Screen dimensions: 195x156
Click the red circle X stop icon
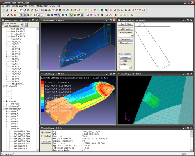(x=15, y=15)
